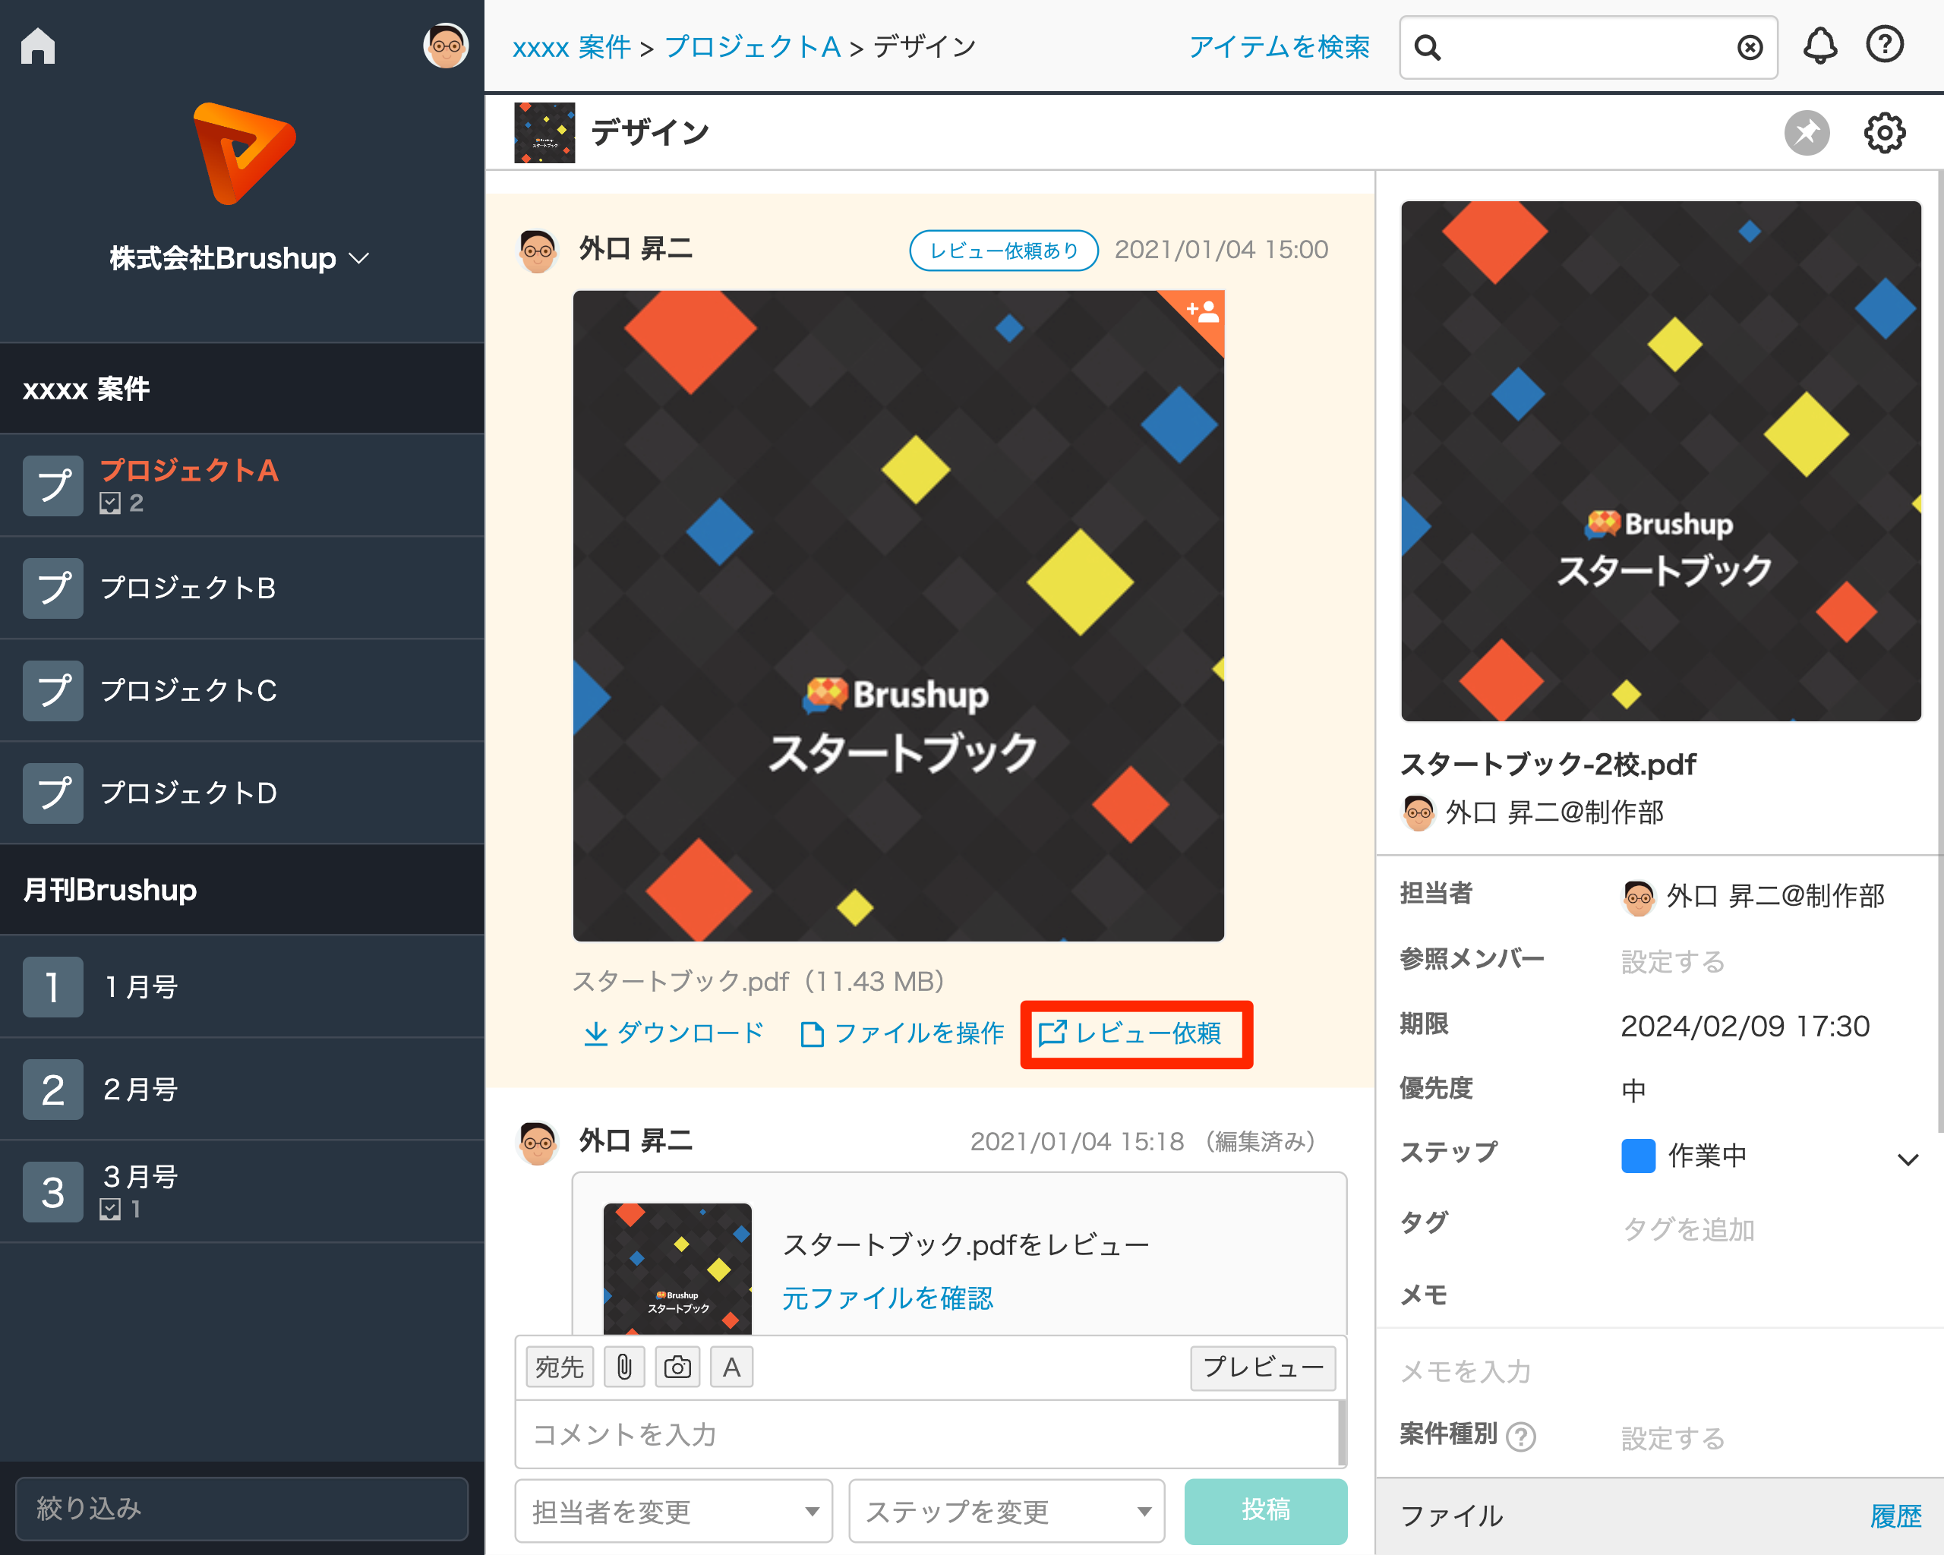Expand the 株式会社Brushup company switcher
The width and height of the screenshot is (1944, 1555).
(240, 259)
